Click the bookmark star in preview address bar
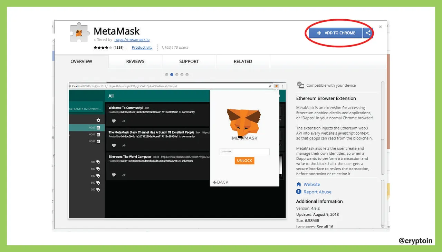 [270, 86]
